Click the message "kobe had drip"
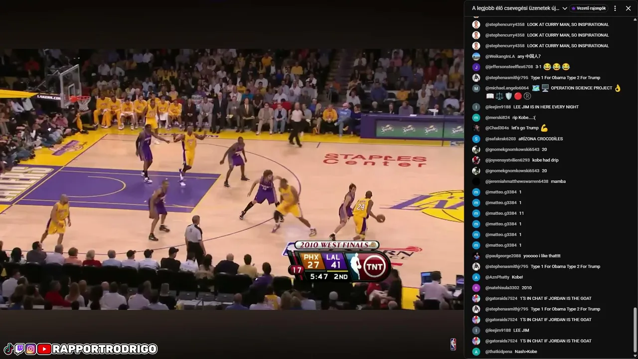Screen dimensions: 638x359 pos(545,160)
